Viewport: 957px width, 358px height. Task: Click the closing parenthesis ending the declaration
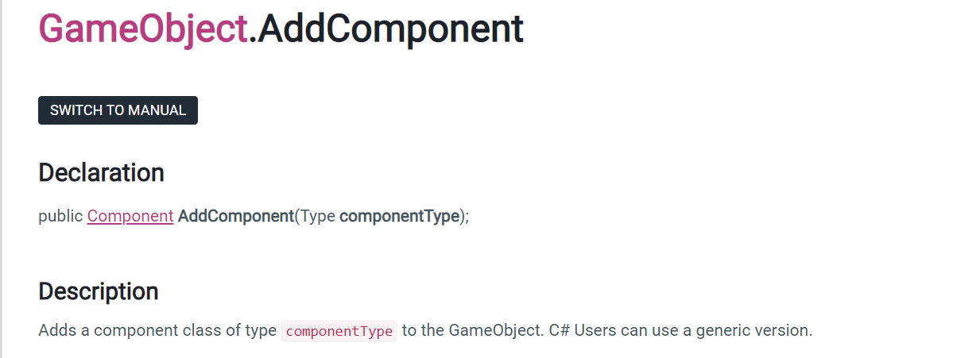click(x=463, y=216)
